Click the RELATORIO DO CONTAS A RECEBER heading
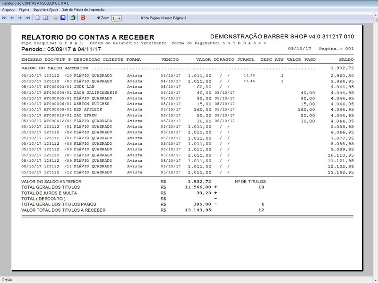Screen dimensions: 378x283 click(88, 37)
